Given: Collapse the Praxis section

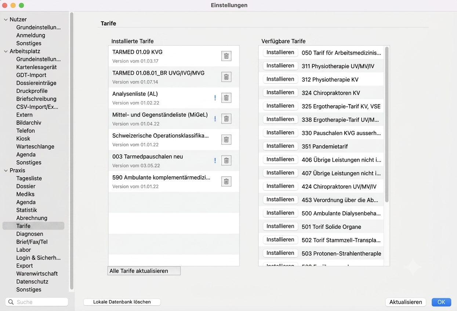Looking at the screenshot, I should point(6,171).
